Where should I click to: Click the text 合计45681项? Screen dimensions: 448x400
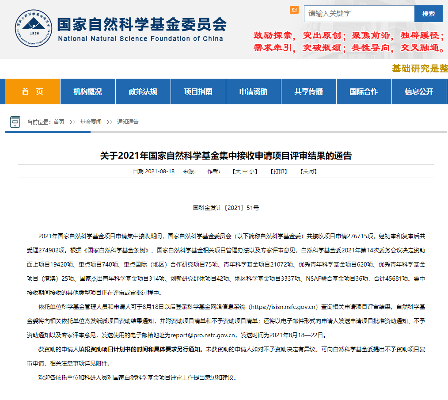[391, 279]
